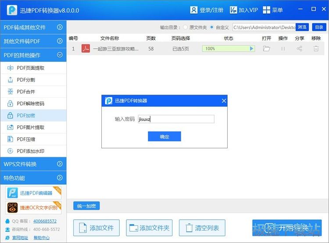Image resolution: width=329 pixels, height=243 pixels.
Task: Click the dialog's app logo icon
Action: pyautogui.click(x=108, y=101)
